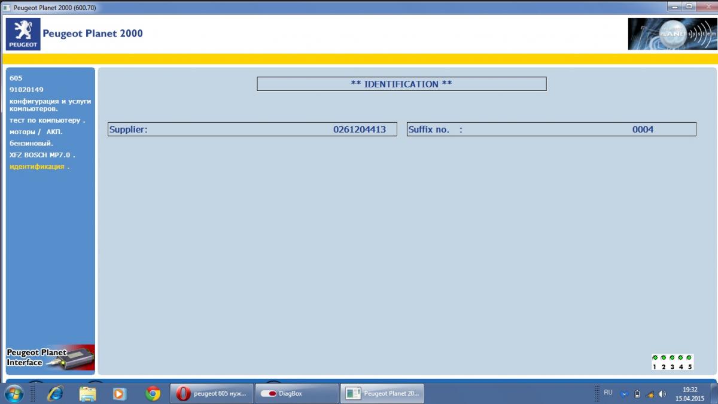Open Windows Explorer from taskbar
The image size is (718, 404).
click(88, 393)
